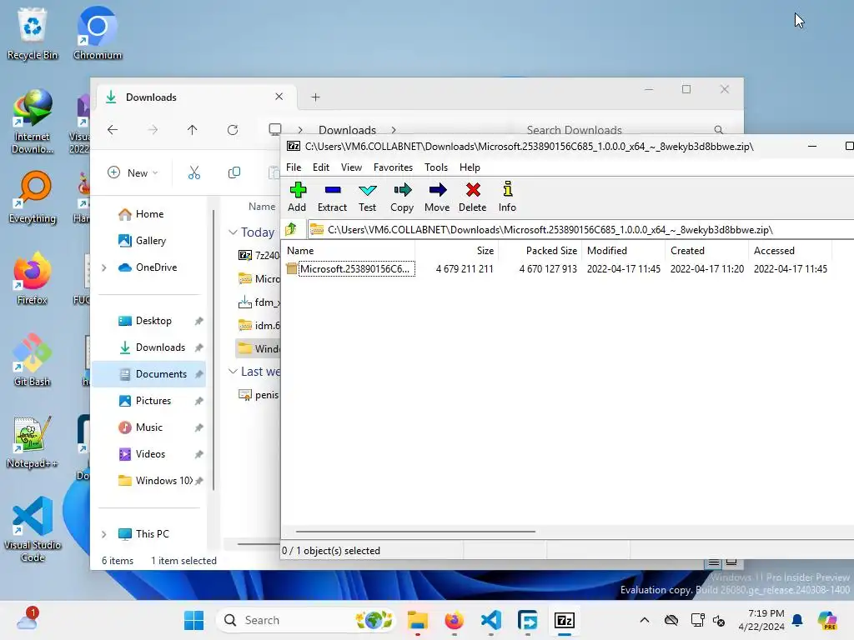Click the taskbar Search box

pos(305,620)
